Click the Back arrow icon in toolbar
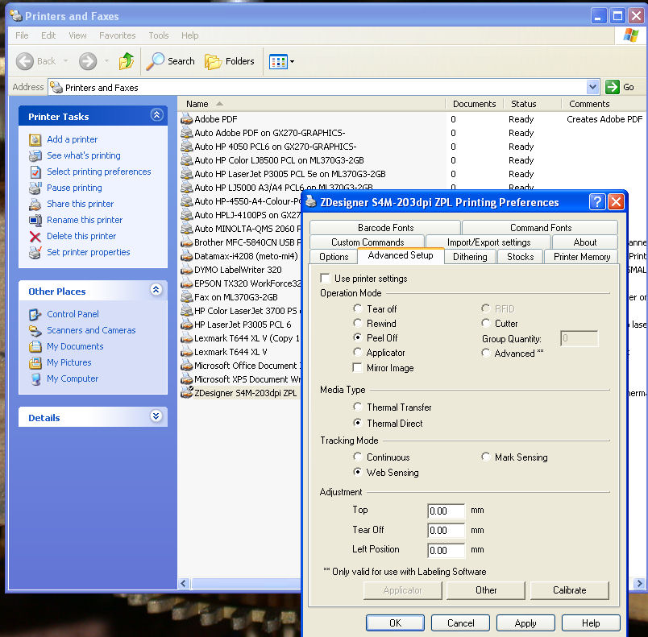This screenshot has height=637, width=648. (25, 61)
